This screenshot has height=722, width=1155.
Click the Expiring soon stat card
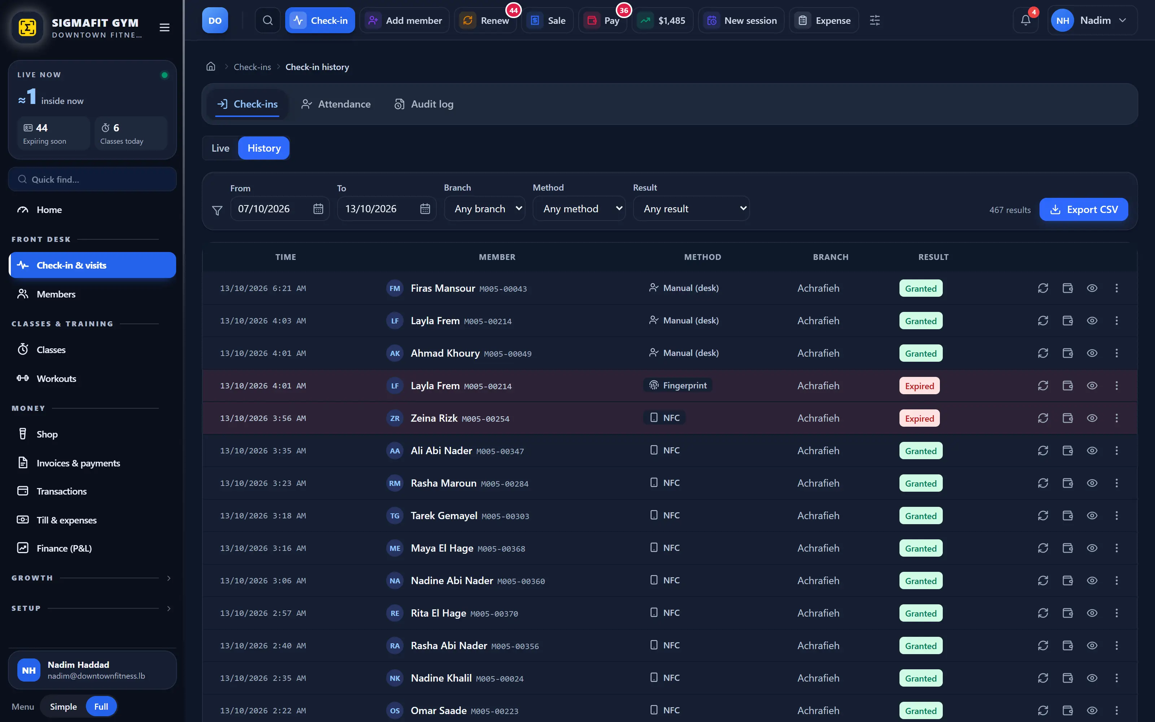(x=53, y=133)
